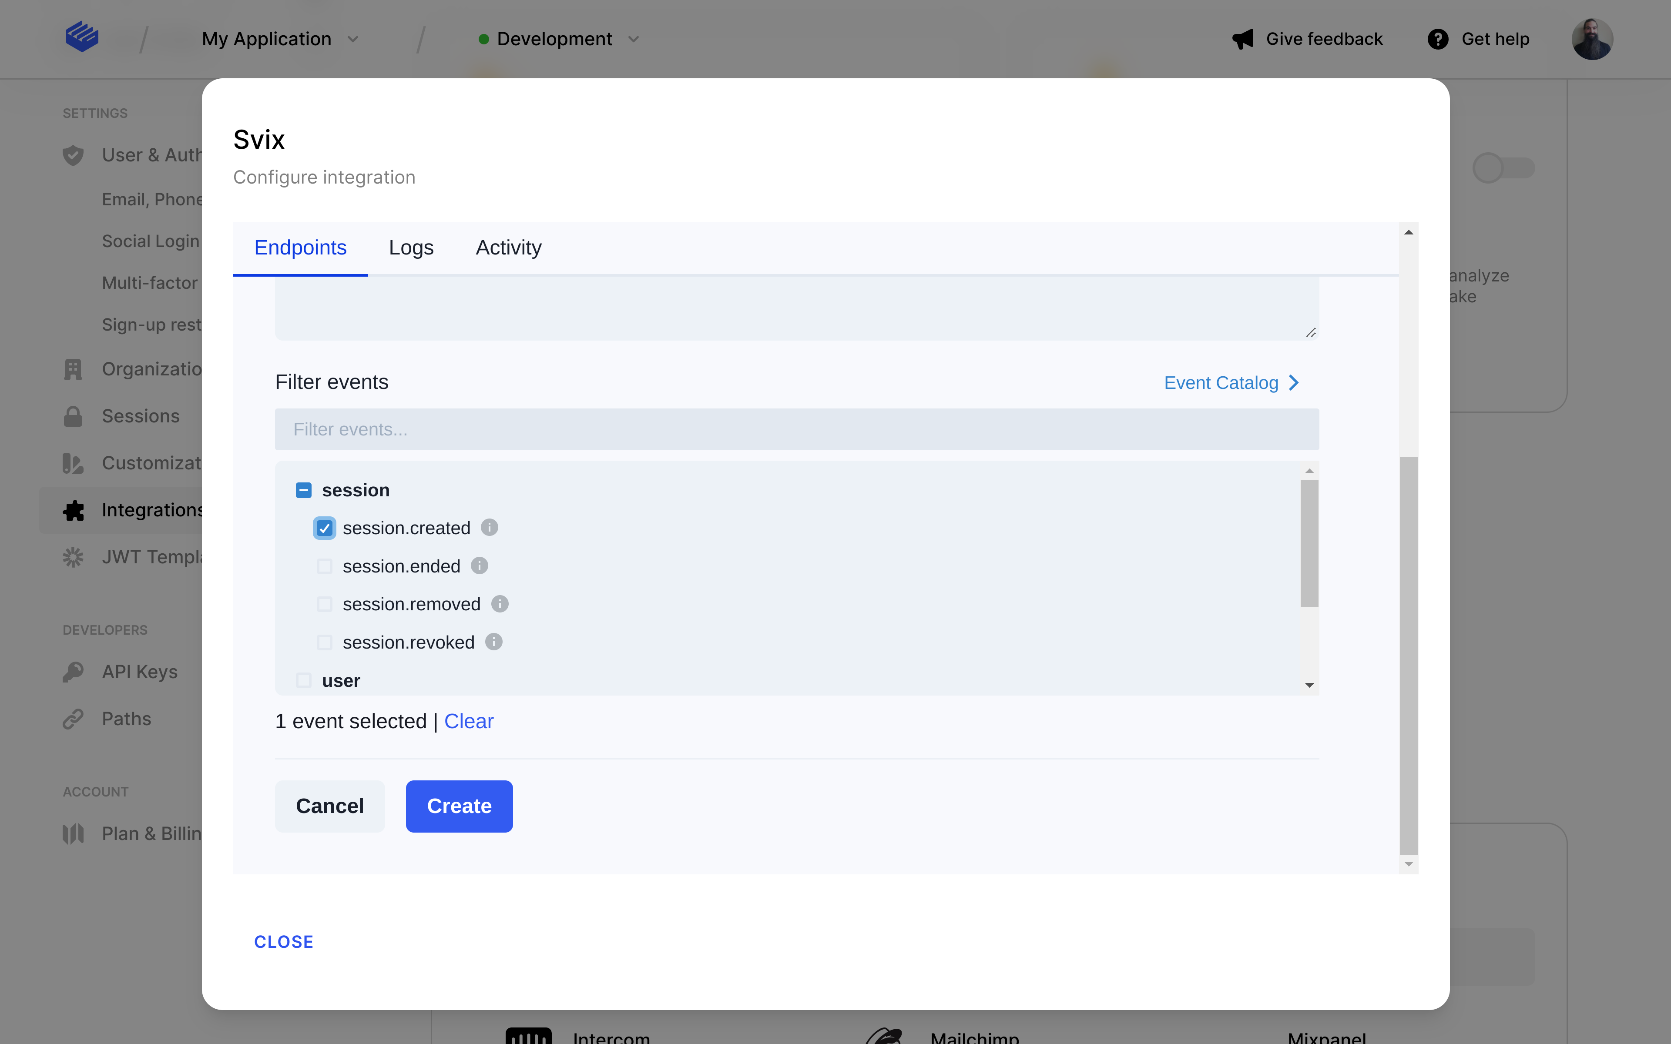Click the Clear link for selected events
The image size is (1671, 1044).
469,721
